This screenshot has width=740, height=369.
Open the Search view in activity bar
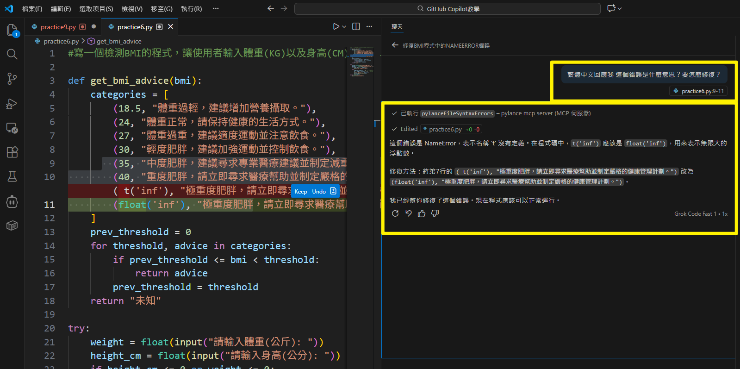(x=12, y=54)
